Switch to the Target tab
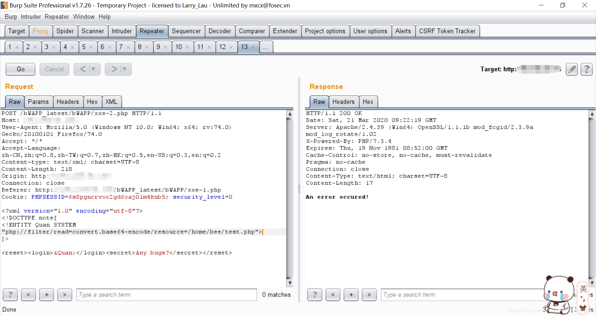The width and height of the screenshot is (596, 316). click(x=16, y=31)
